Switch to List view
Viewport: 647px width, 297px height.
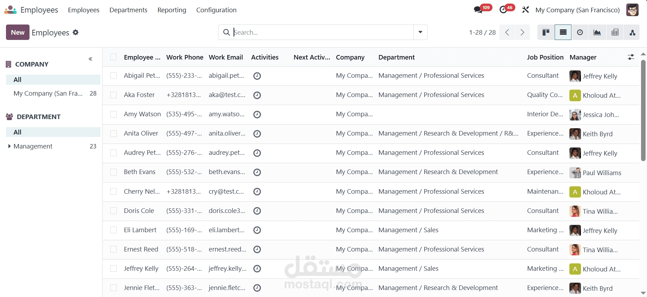point(563,32)
